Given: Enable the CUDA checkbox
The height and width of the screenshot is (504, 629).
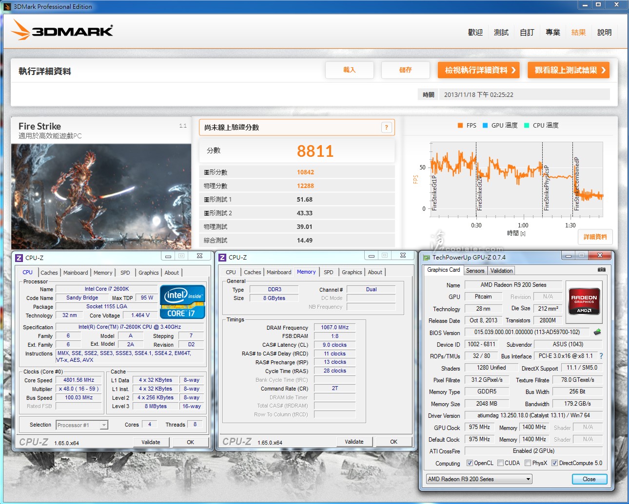Looking at the screenshot, I should tap(500, 463).
